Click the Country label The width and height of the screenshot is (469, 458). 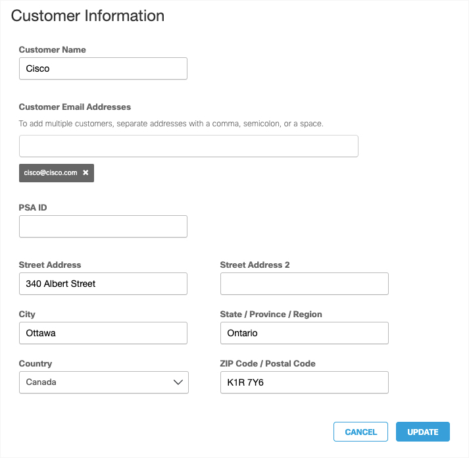point(36,363)
